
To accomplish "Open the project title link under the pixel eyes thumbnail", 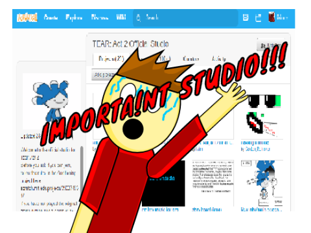I will click(255, 143).
